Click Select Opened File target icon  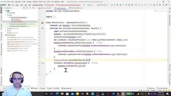pyautogui.click(x=24, y=8)
